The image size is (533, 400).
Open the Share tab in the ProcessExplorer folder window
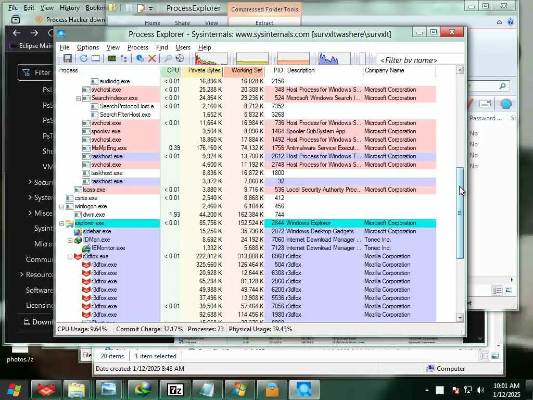[x=183, y=23]
